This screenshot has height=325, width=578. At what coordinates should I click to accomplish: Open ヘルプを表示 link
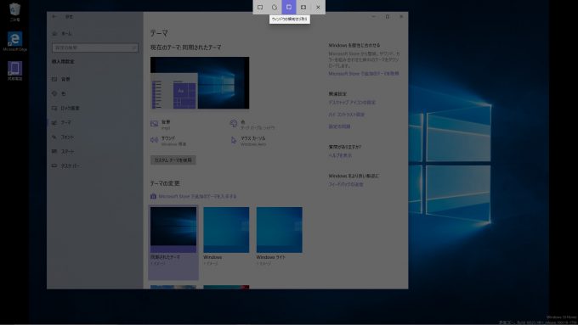tap(340, 155)
